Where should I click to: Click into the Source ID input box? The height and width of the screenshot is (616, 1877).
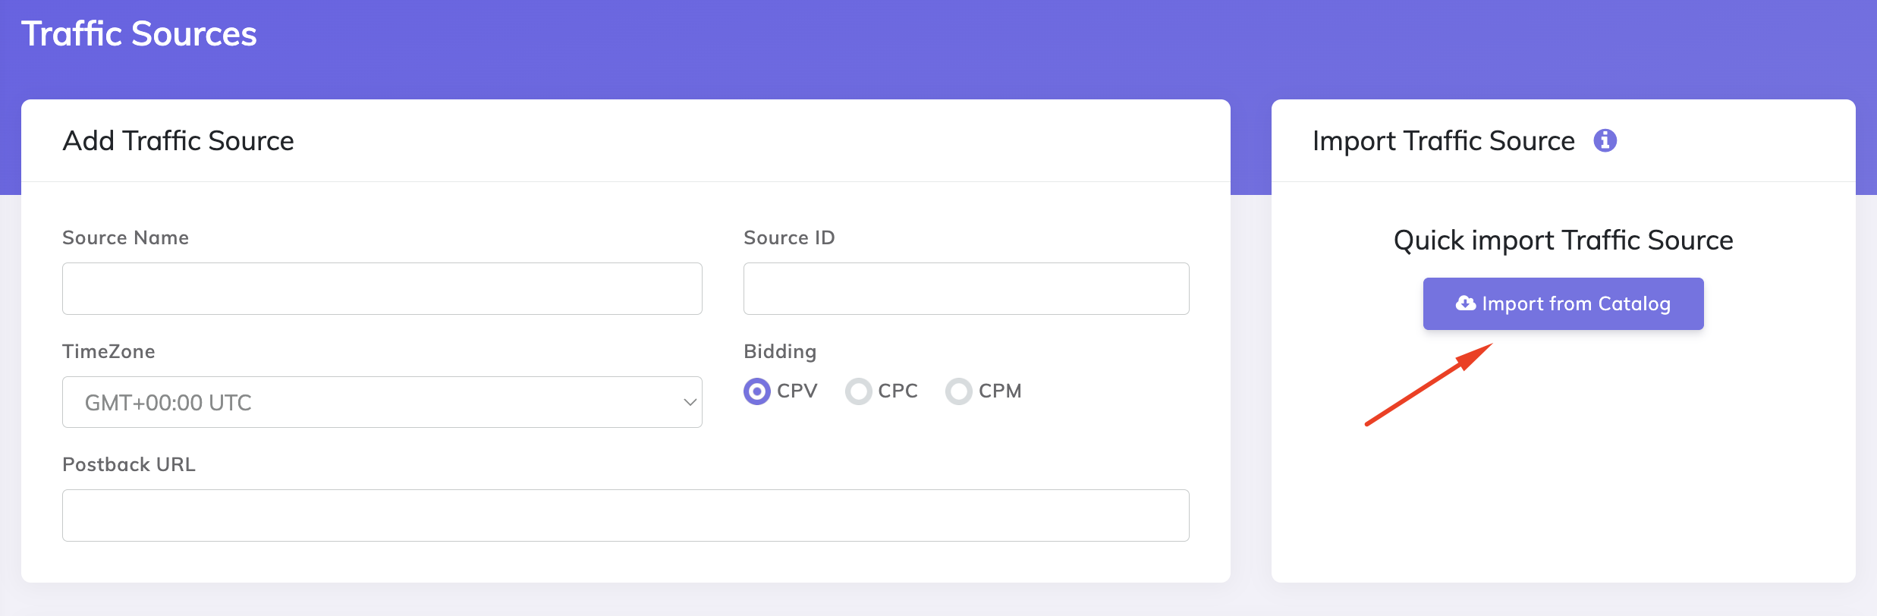[966, 288]
